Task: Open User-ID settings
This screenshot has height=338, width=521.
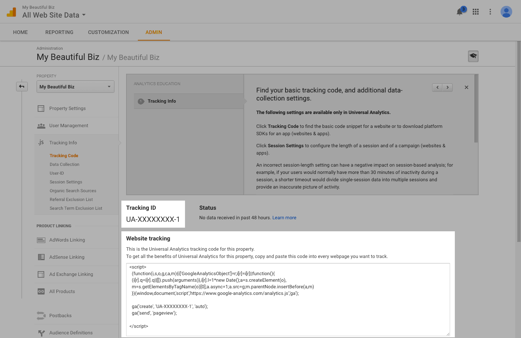Action: [57, 173]
